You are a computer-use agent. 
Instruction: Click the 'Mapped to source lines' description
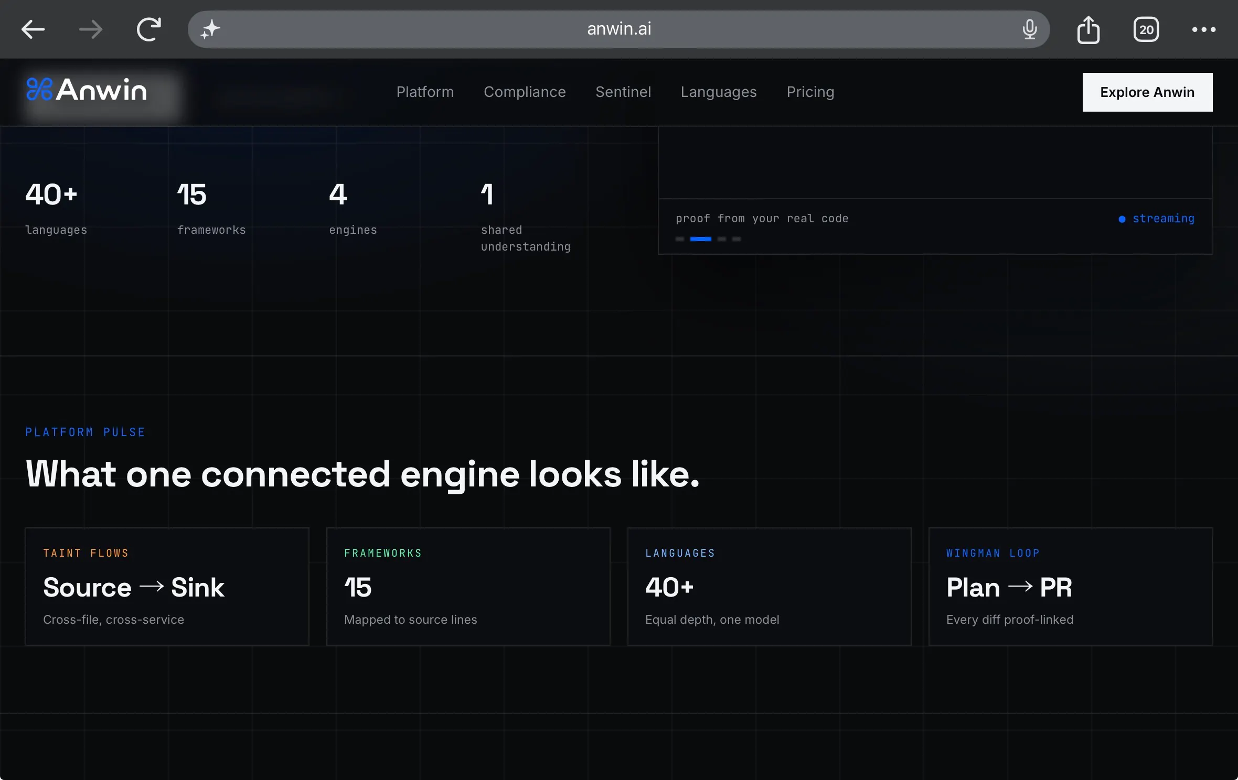point(411,620)
